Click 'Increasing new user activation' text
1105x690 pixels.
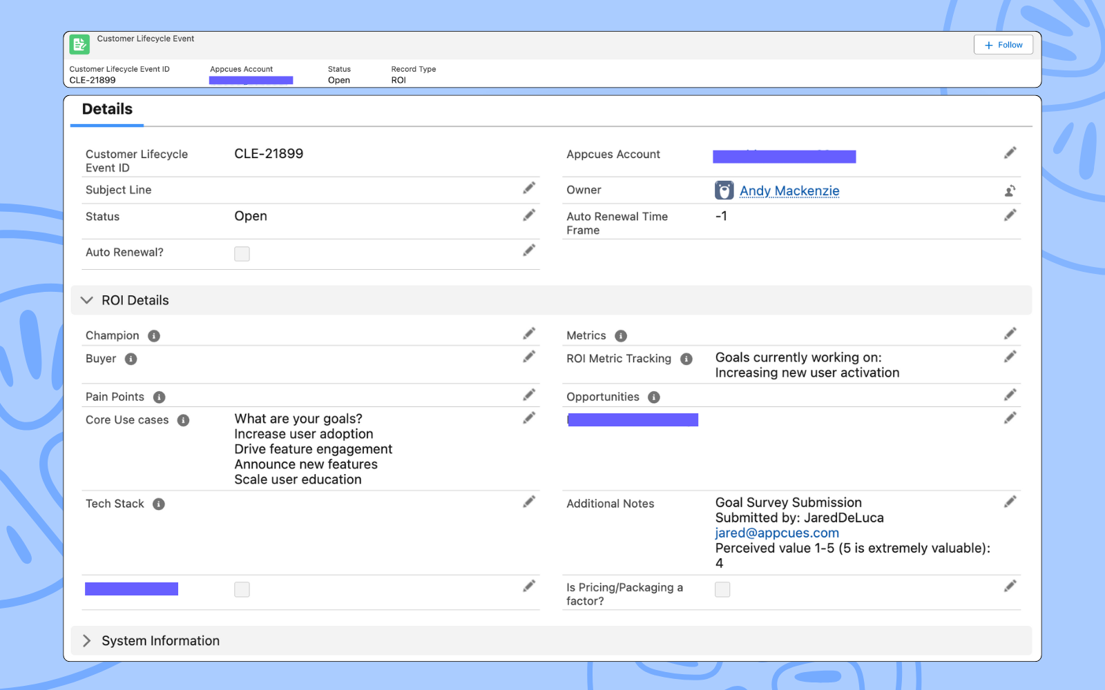click(x=807, y=373)
